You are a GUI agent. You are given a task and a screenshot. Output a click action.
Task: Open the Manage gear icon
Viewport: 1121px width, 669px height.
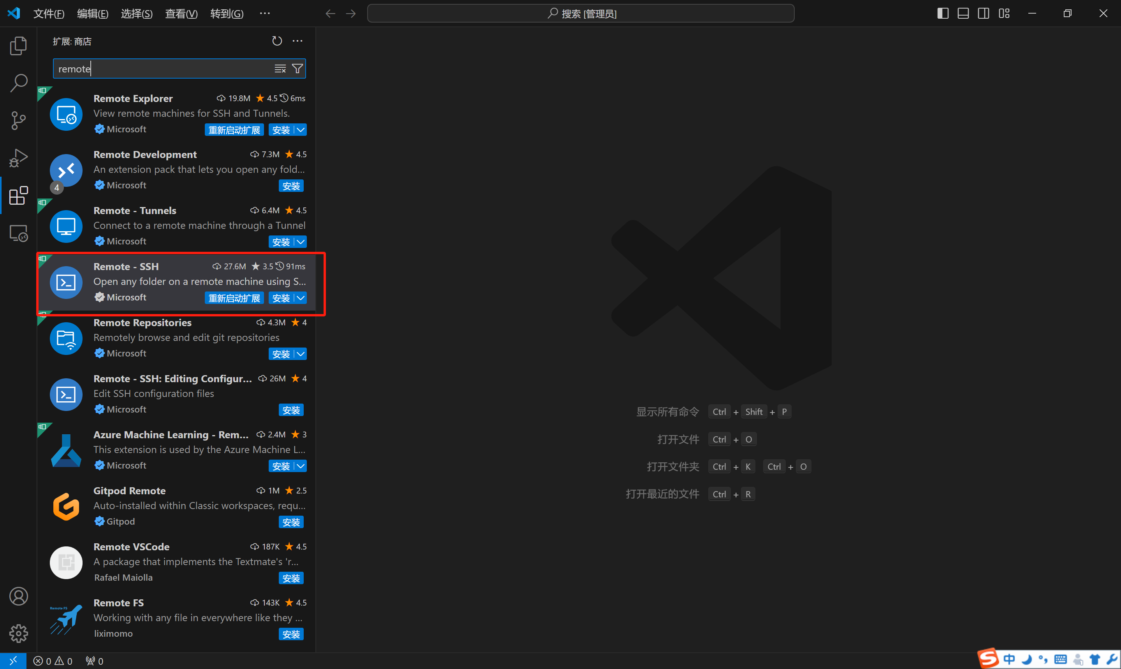(x=18, y=633)
